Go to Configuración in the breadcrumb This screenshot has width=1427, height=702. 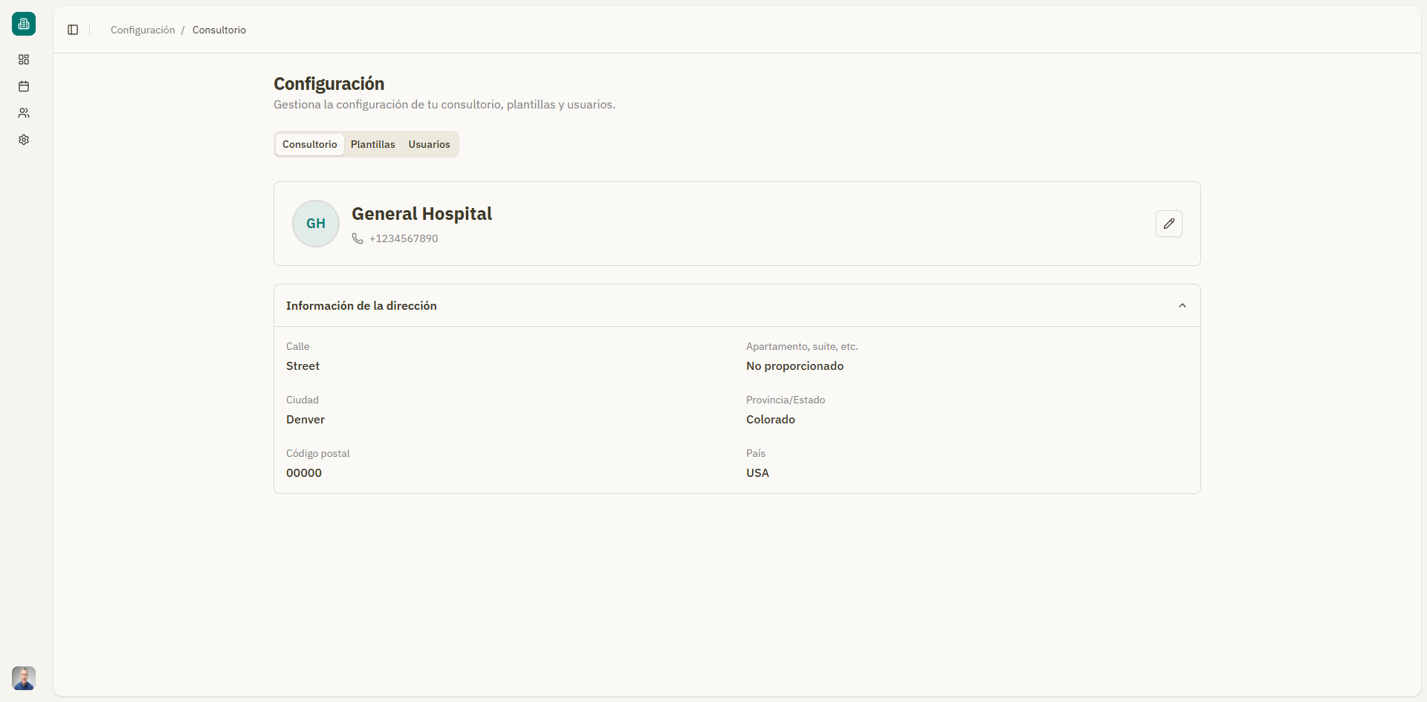pos(143,30)
